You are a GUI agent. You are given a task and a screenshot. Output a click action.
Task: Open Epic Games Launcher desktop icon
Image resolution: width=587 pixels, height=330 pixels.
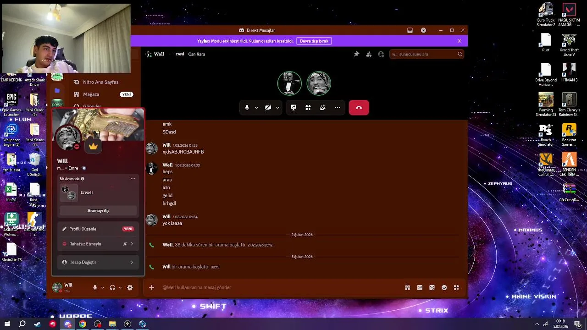point(11,105)
